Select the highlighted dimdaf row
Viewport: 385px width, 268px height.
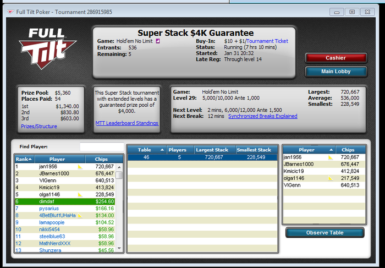65,201
